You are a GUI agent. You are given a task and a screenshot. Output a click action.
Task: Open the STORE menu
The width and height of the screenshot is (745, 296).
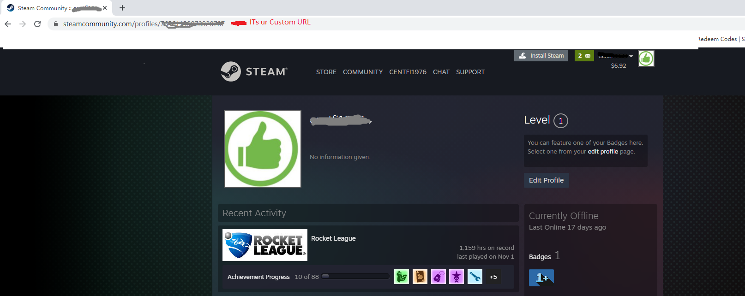point(326,72)
